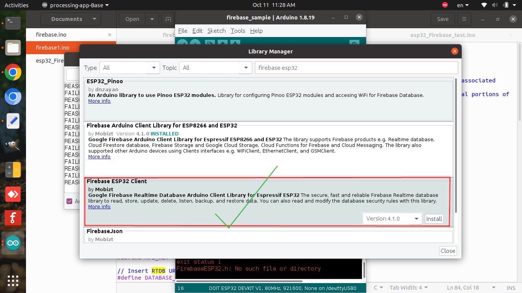Open the Files app in the dock
This screenshot has width=522, height=293.
tap(13, 48)
